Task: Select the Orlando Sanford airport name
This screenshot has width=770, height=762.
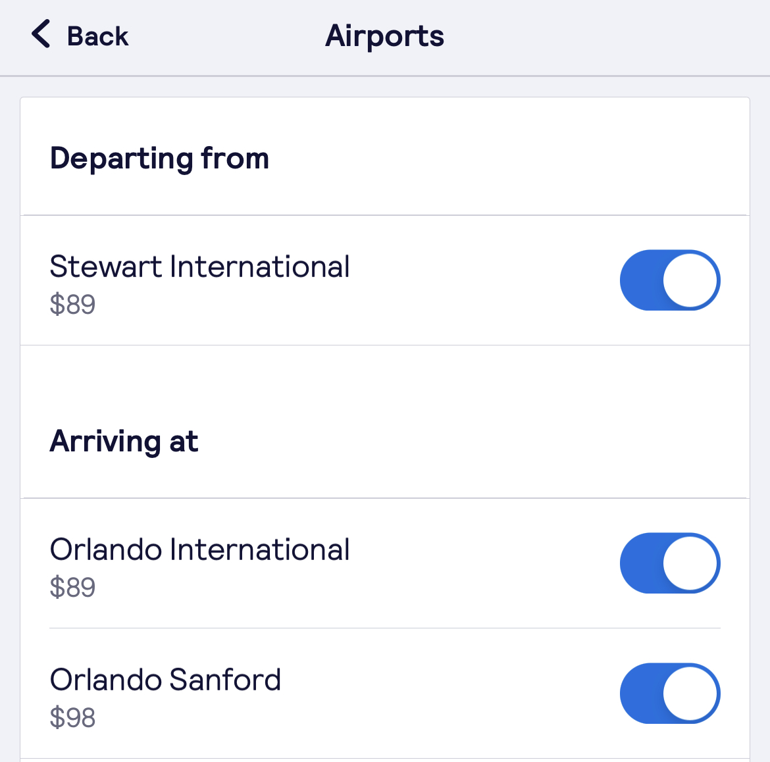Action: [165, 680]
